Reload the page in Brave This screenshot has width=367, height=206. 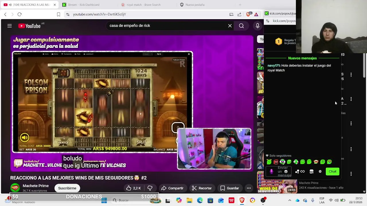coord(19,14)
